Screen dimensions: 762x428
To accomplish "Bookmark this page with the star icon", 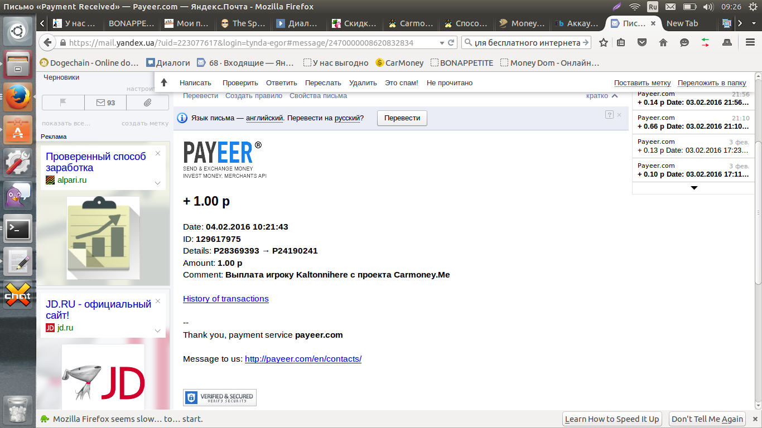I will point(604,42).
